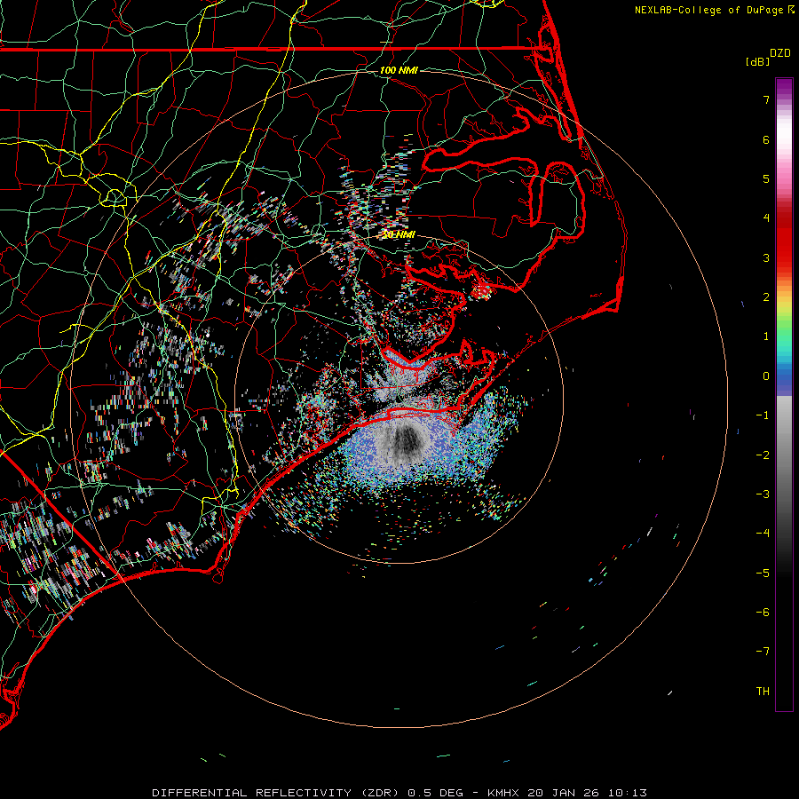Viewport: 799px width, 799px height.
Task: Click the legend value 0
Action: (766, 376)
